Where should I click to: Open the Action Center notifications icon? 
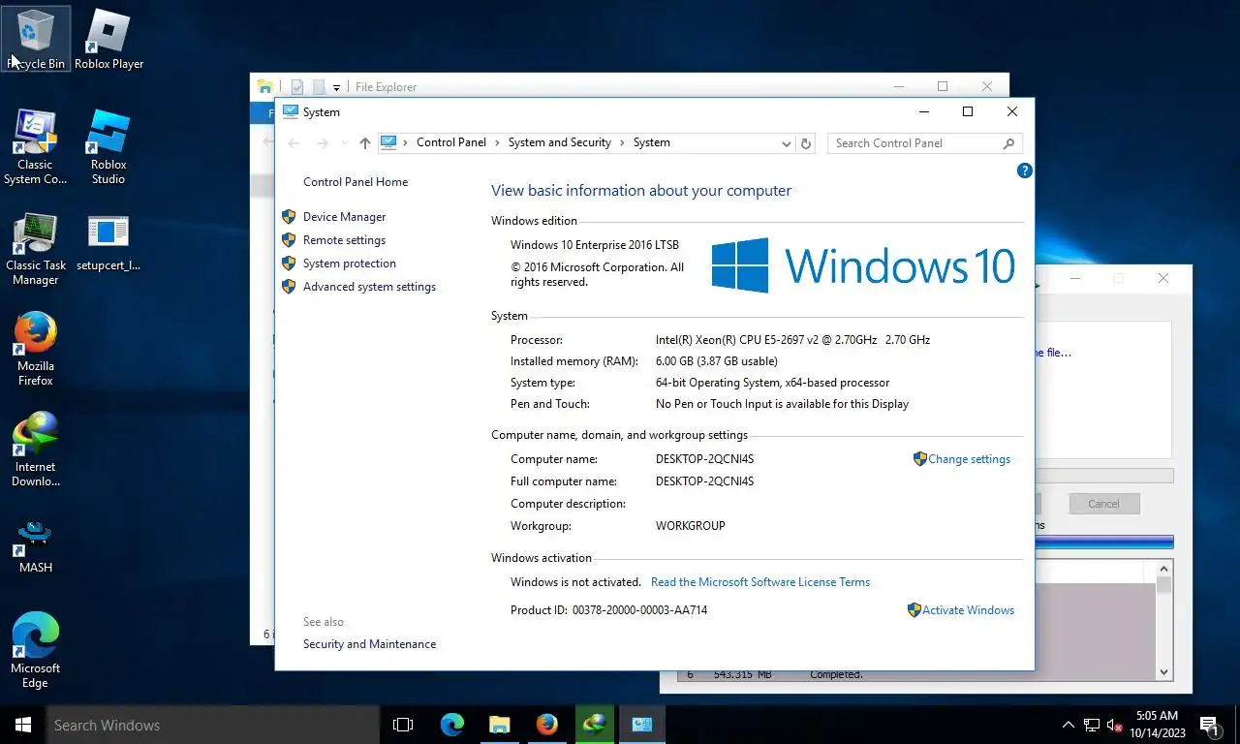click(1209, 725)
